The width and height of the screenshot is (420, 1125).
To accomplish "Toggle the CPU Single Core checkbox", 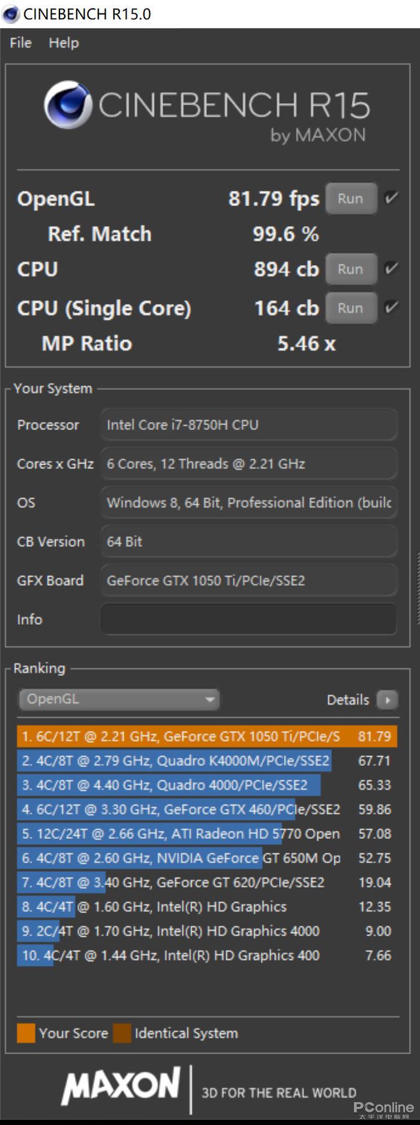I will pyautogui.click(x=391, y=308).
